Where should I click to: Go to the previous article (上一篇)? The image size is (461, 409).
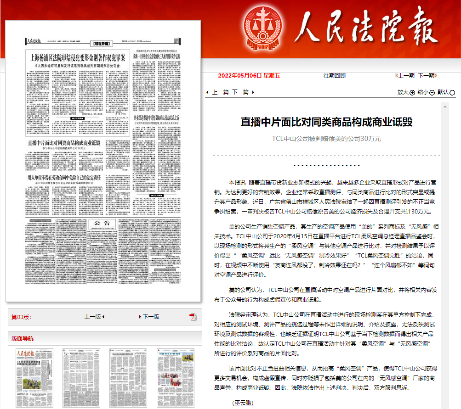pyautogui.click(x=220, y=92)
